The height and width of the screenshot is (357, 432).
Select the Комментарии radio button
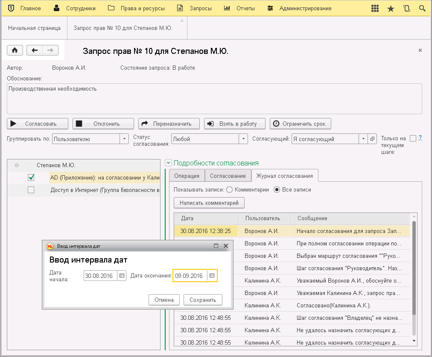[229, 190]
